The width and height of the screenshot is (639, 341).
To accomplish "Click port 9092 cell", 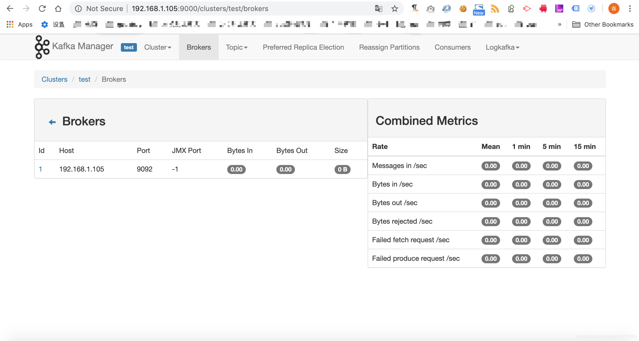I will 144,169.
